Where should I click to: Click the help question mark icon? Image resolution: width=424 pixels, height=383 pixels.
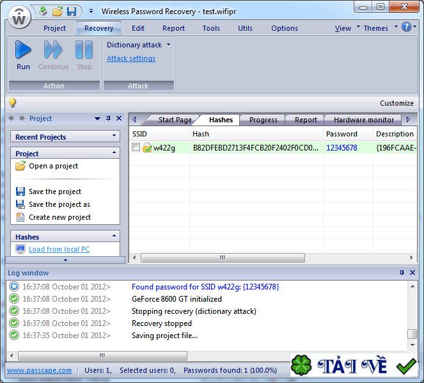406,28
